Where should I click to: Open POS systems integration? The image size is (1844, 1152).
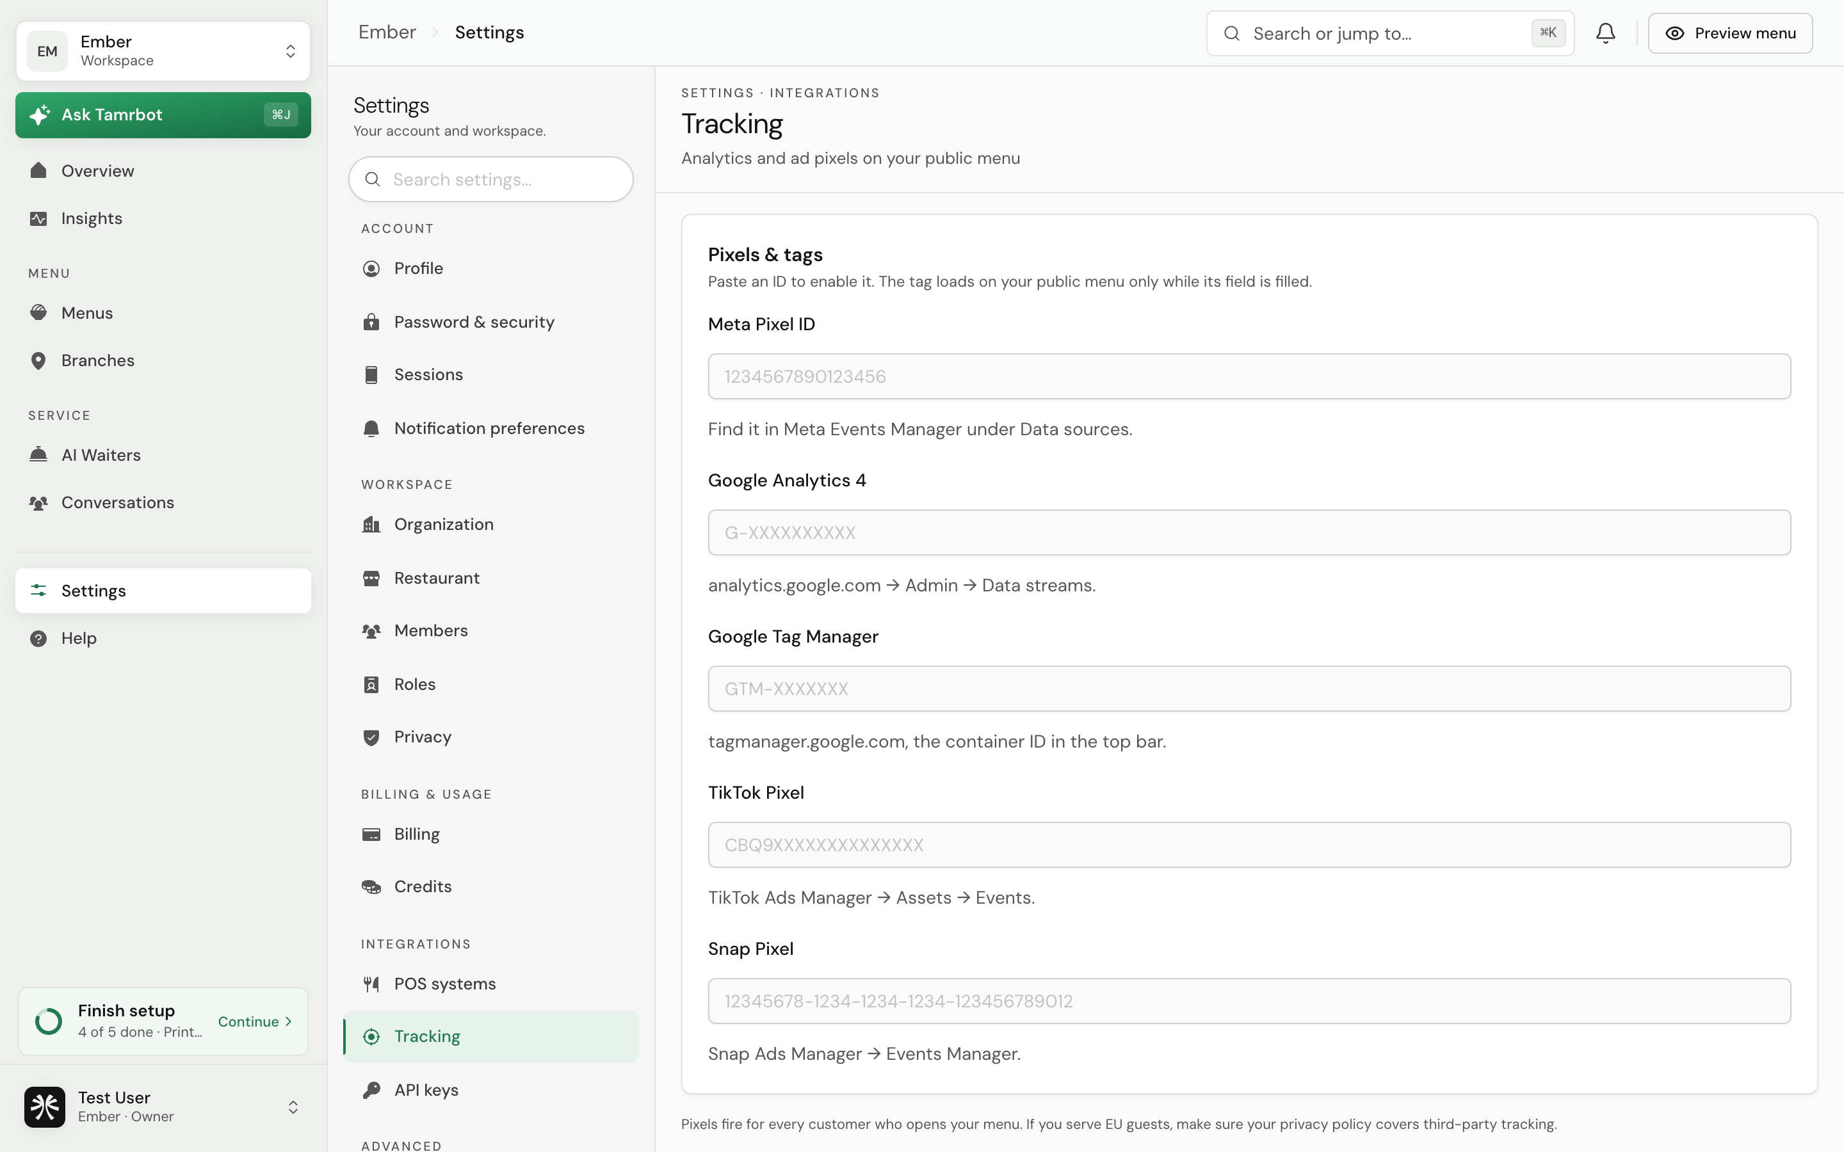tap(490, 984)
